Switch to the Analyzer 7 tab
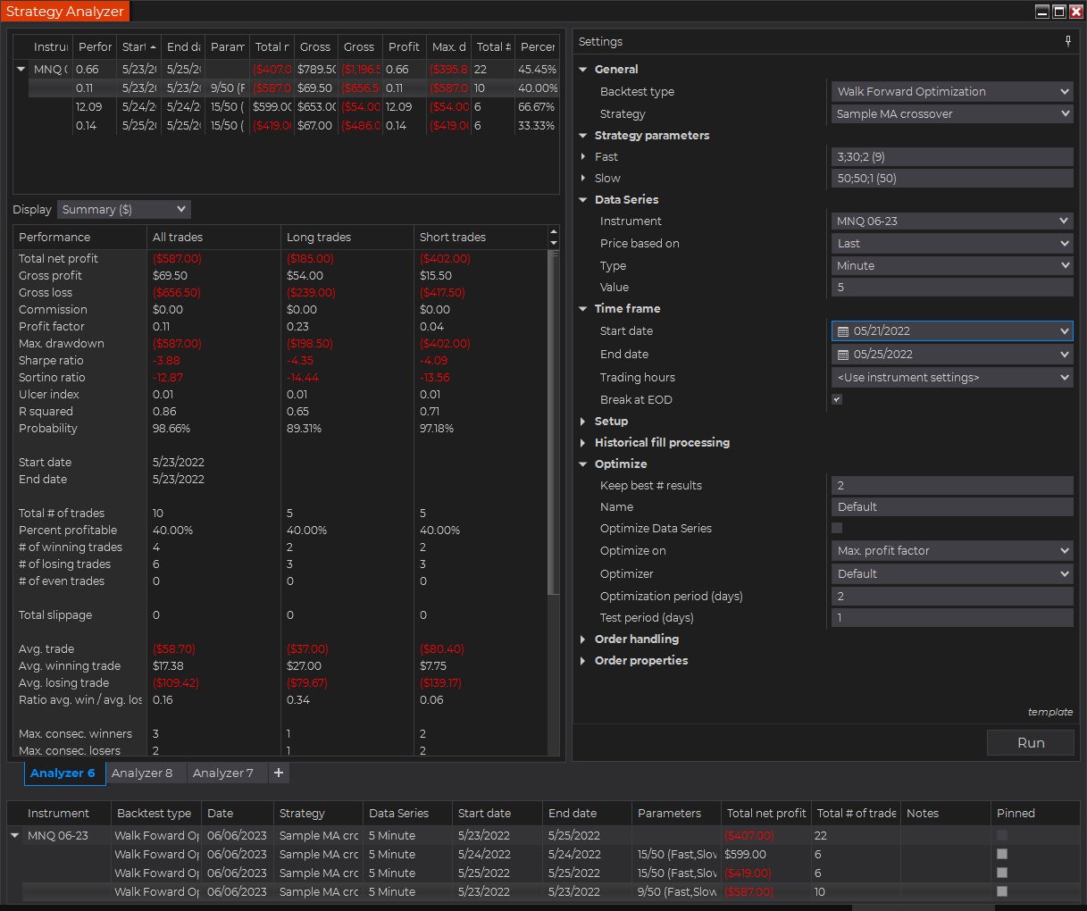 click(x=223, y=773)
